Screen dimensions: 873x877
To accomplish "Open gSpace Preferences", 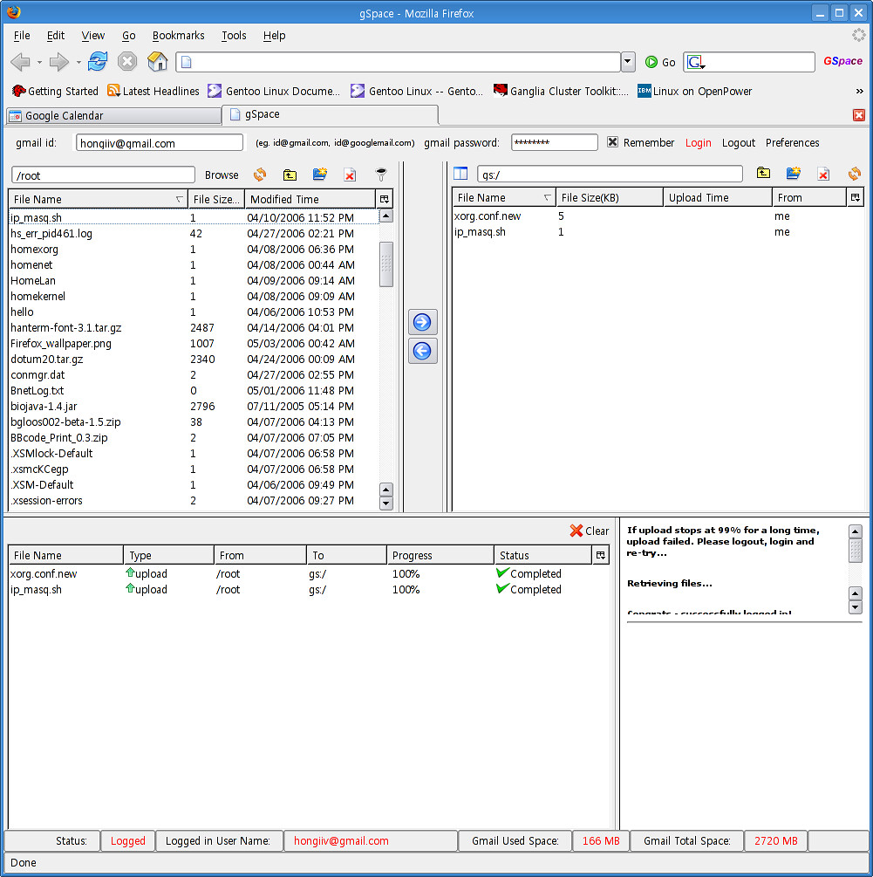I will point(792,142).
